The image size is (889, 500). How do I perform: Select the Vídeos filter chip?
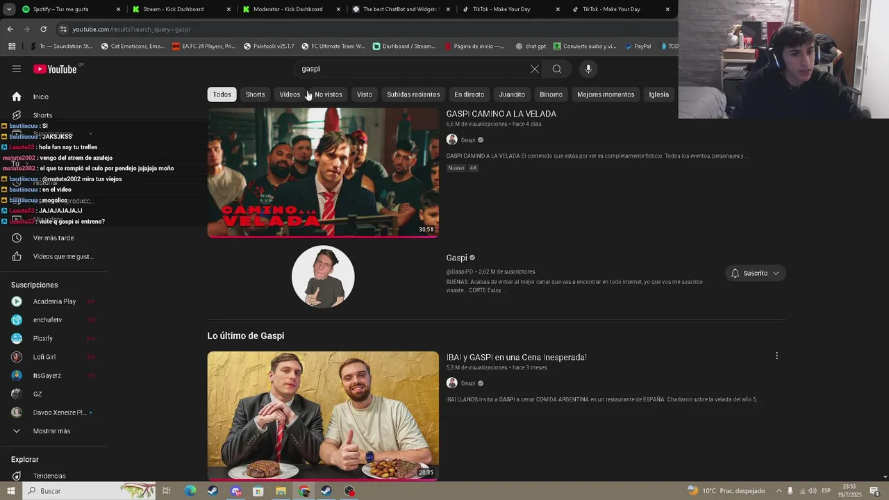[290, 94]
